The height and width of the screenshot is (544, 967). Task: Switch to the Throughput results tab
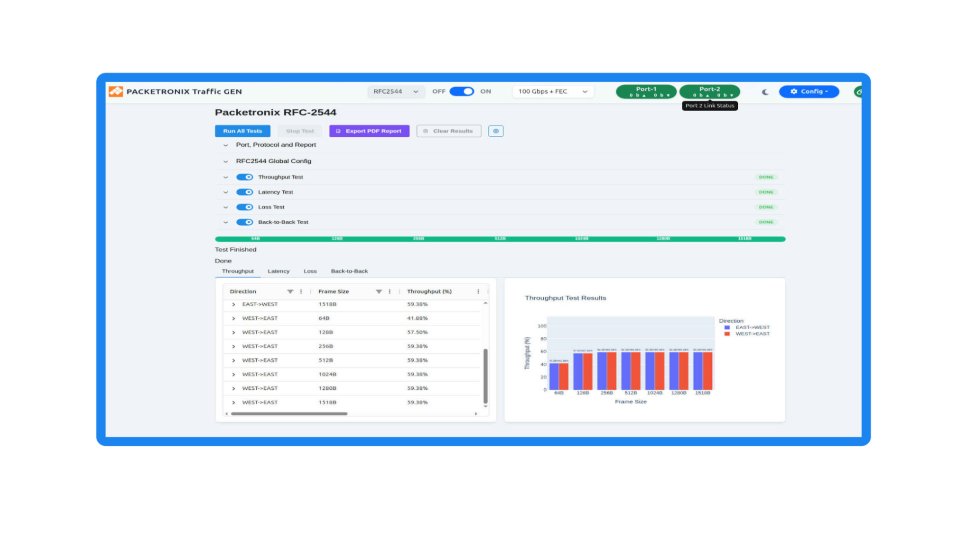pos(238,271)
